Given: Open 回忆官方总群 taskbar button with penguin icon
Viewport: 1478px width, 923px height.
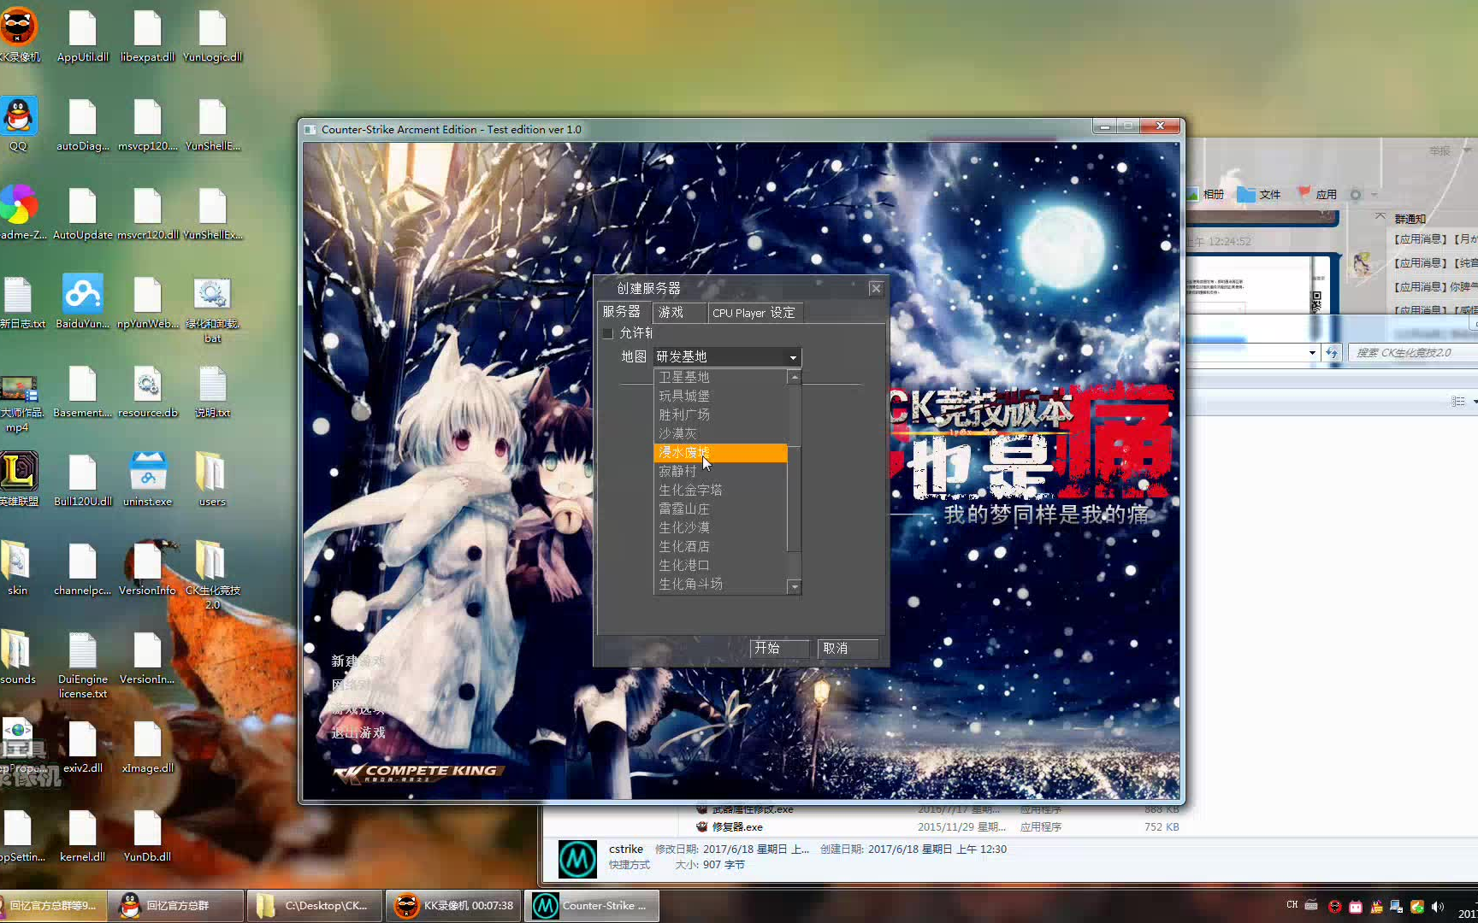Looking at the screenshot, I should pyautogui.click(x=175, y=905).
